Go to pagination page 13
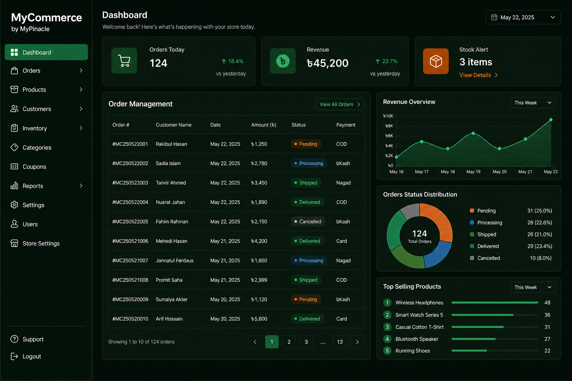572x381 pixels. click(340, 342)
